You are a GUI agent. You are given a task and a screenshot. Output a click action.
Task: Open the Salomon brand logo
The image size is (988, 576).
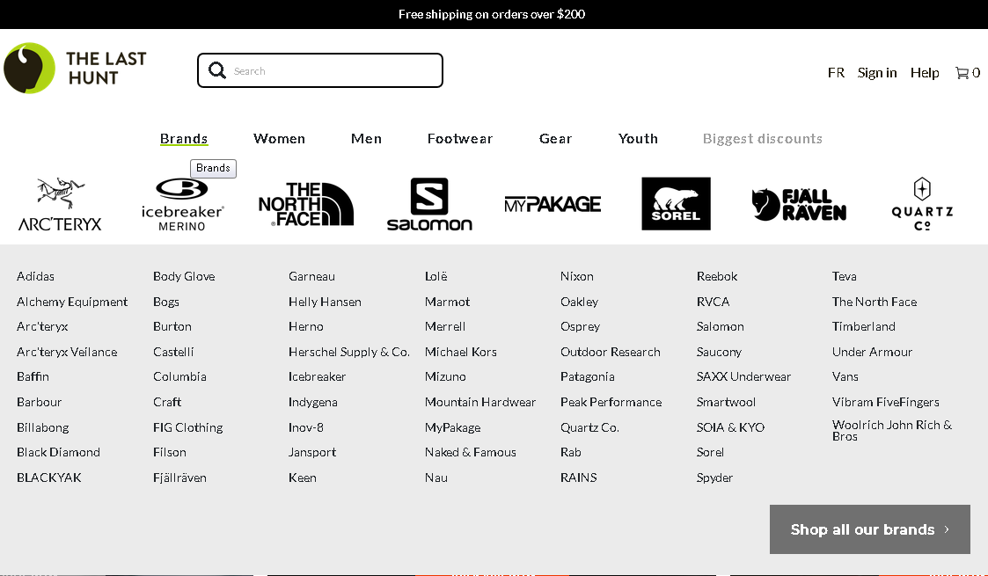pyautogui.click(x=429, y=204)
